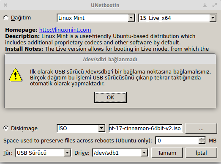This screenshot has width=221, height=164.
Task: Click the UNetbootin window title
Action: pos(105,5)
